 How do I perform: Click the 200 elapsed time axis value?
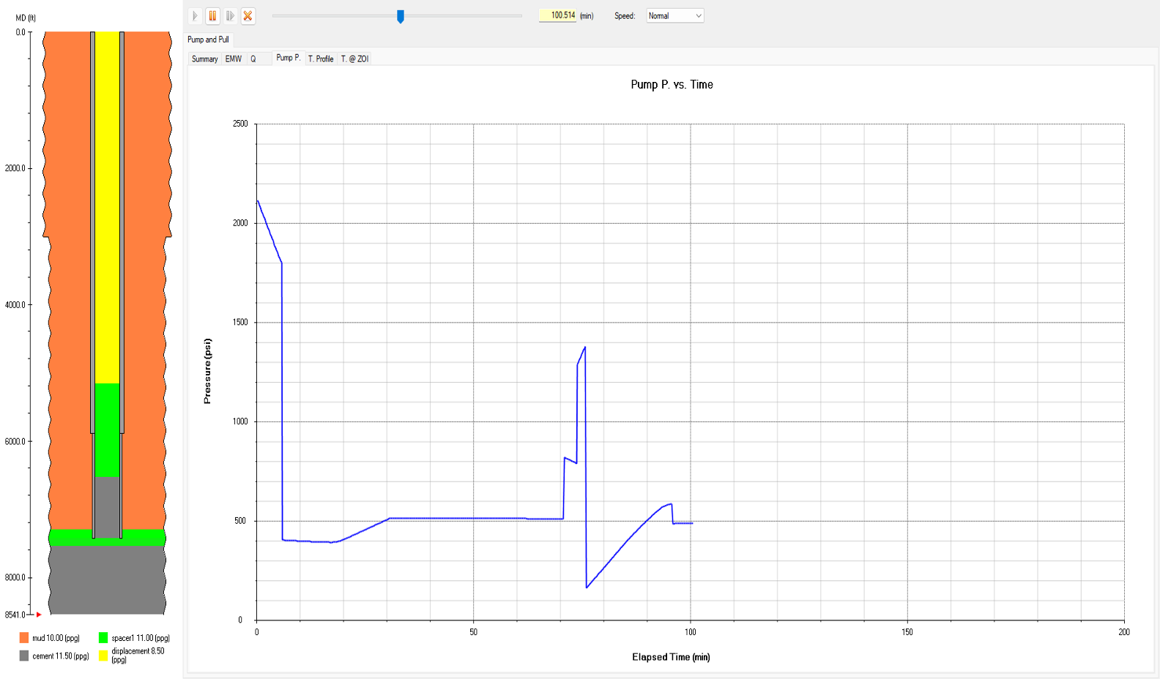coord(1124,632)
